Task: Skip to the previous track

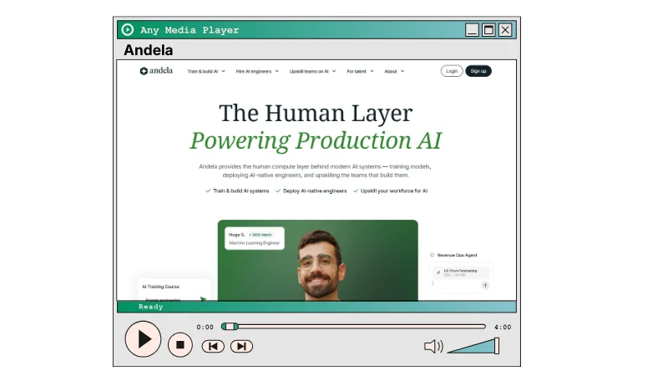Action: pos(213,346)
